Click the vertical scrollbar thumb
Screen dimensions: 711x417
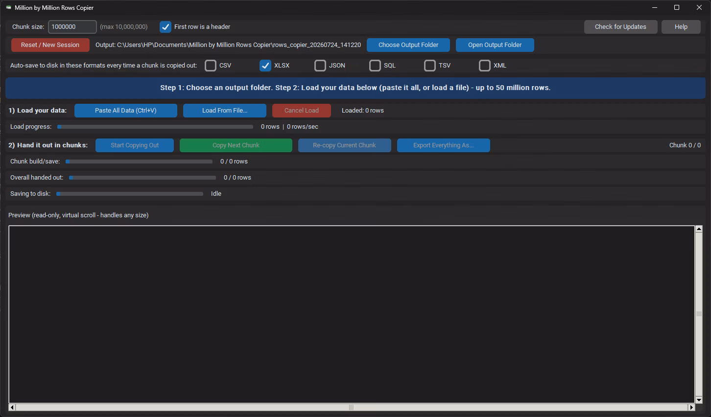pyautogui.click(x=699, y=314)
